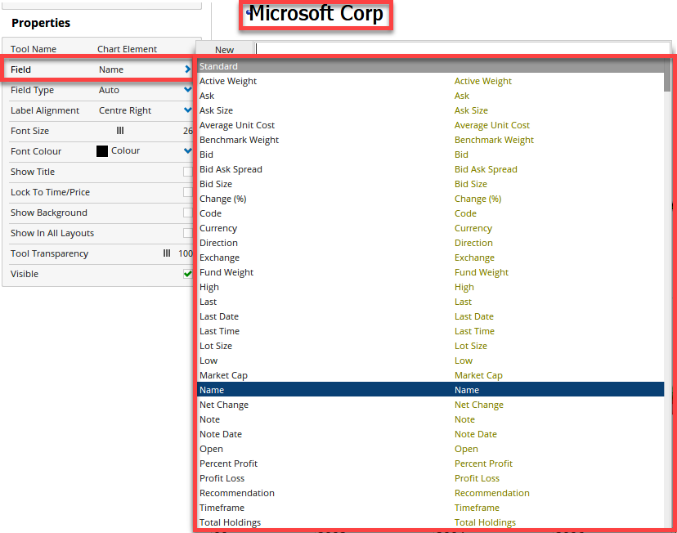677x533 pixels.
Task: Enable the Lock To Time/Price checkbox
Action: [187, 192]
